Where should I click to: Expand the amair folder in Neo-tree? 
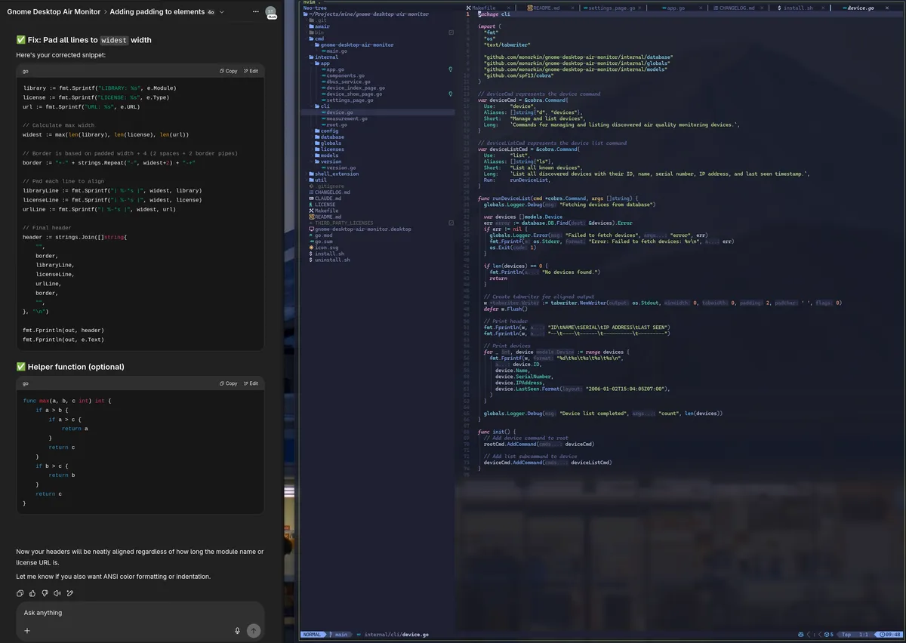319,26
